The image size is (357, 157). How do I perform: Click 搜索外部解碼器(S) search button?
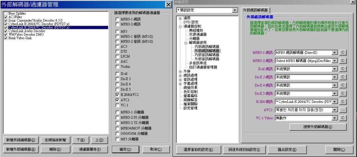click(318, 127)
